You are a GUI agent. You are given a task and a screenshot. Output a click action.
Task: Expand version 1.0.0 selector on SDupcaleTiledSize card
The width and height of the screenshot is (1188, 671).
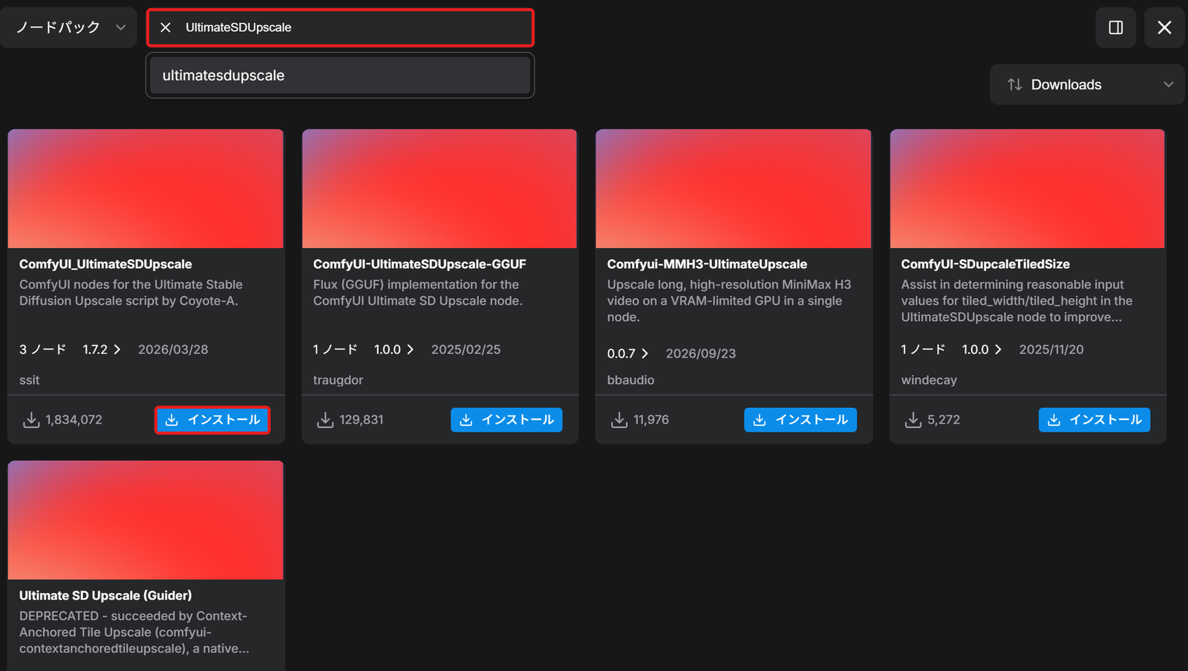998,349
